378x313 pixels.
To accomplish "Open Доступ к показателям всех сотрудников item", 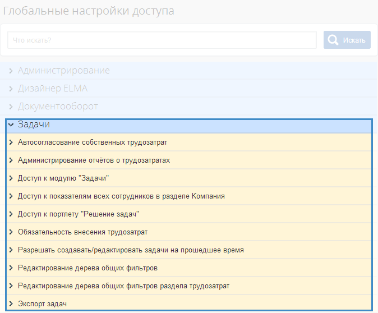I will (121, 196).
